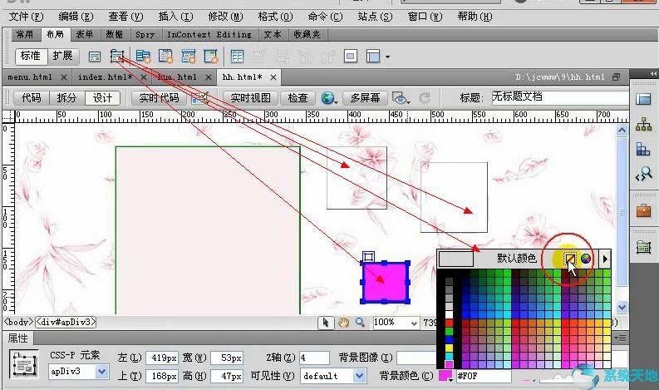659x390 pixels.
Task: Open the apDiv3 element name dropdown
Action: [78, 372]
